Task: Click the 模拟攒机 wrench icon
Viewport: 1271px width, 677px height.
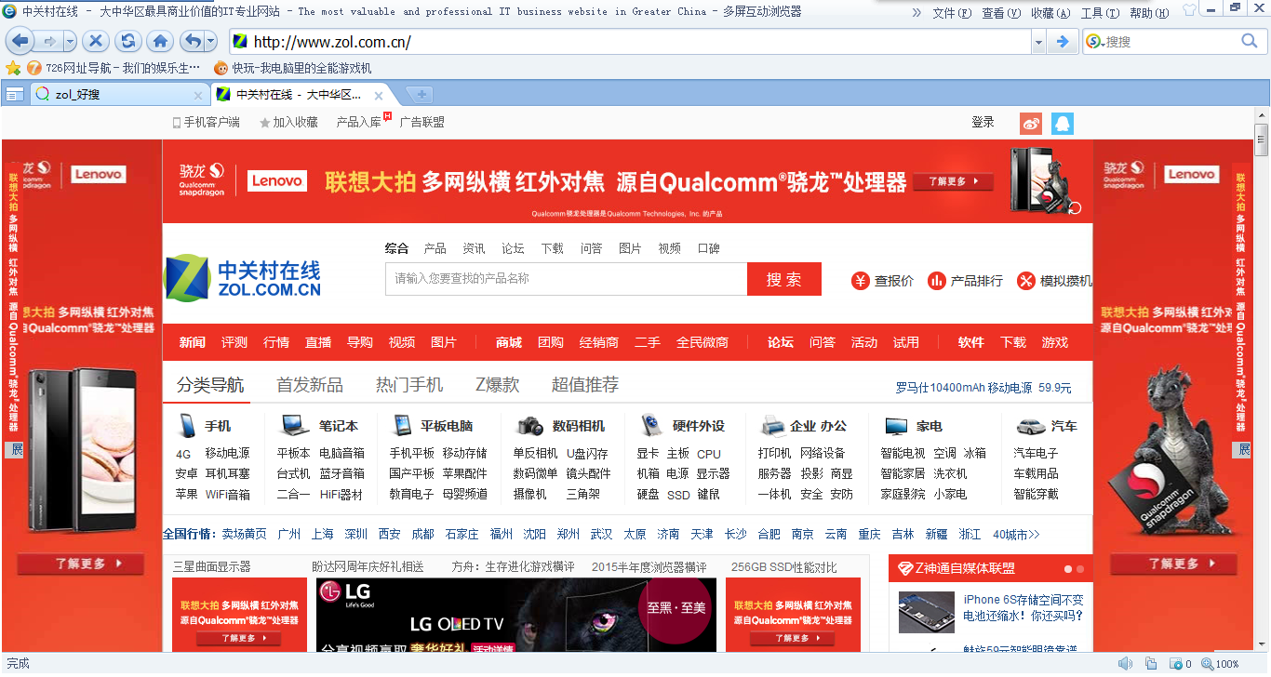Action: point(1026,280)
